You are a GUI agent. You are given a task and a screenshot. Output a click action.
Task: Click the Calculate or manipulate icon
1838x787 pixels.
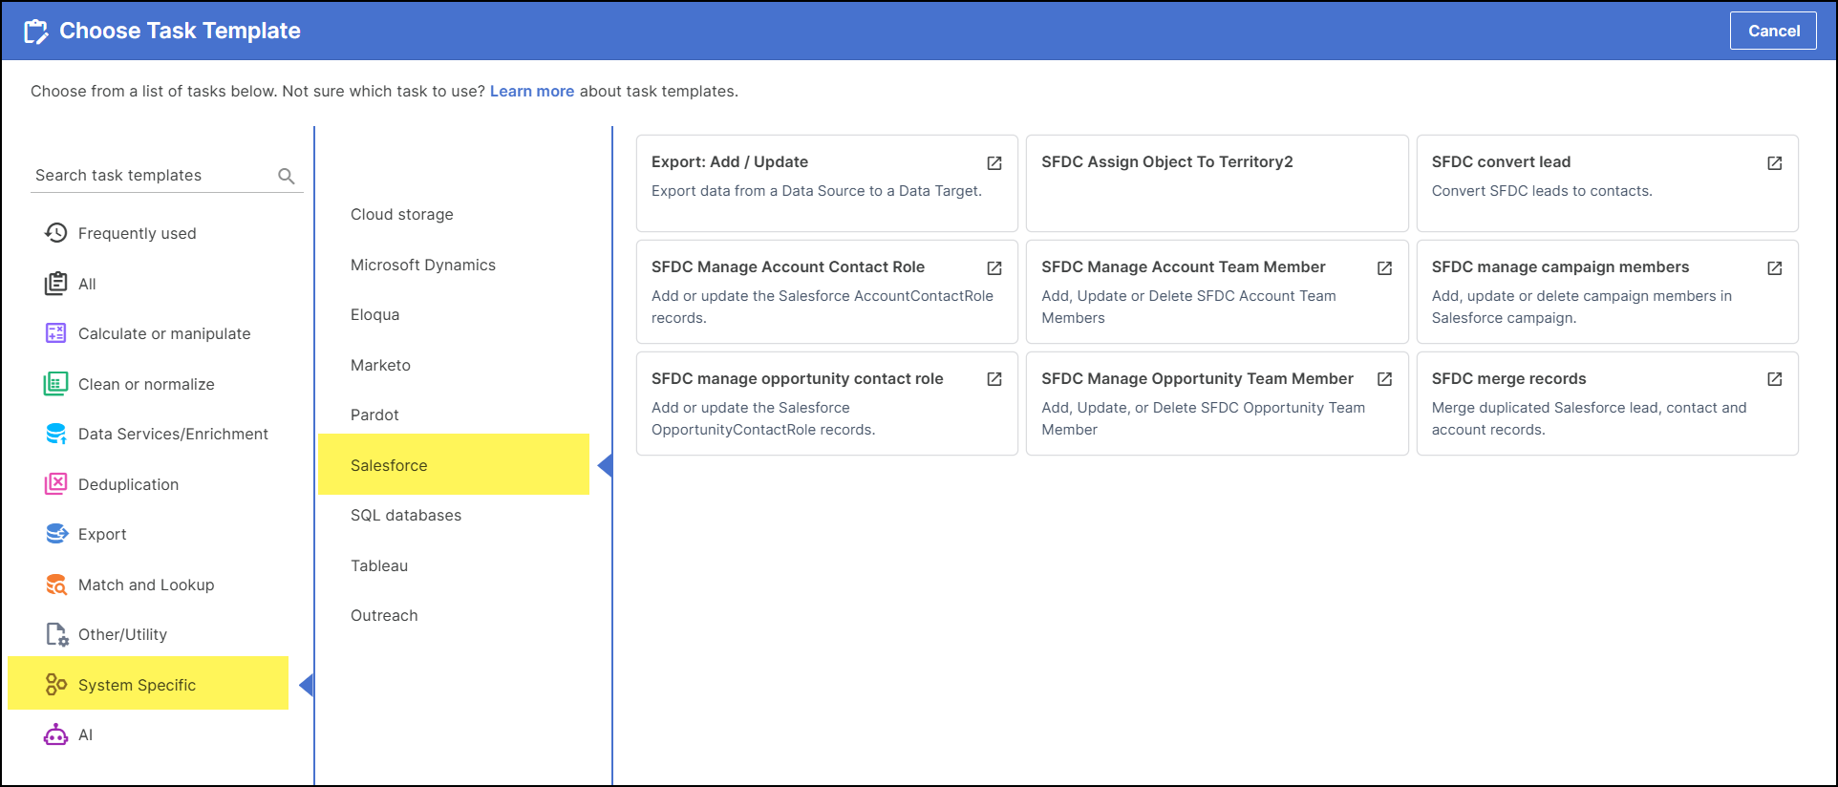(x=56, y=333)
